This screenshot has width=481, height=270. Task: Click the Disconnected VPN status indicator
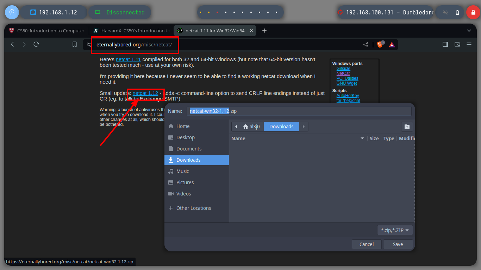[x=120, y=12]
